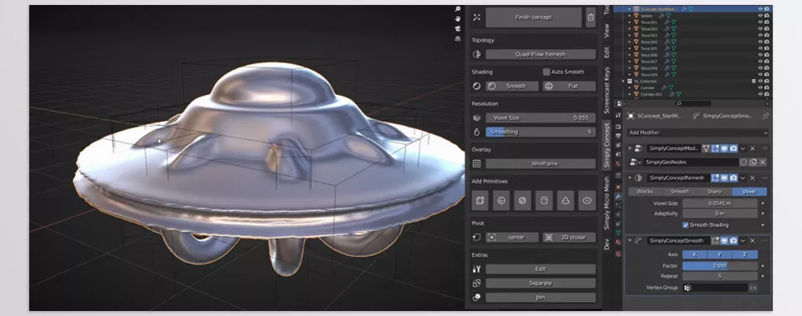Screen dimensions: 802x316
Task: Expand Torus.003 row in outliner
Action: (x=630, y=35)
